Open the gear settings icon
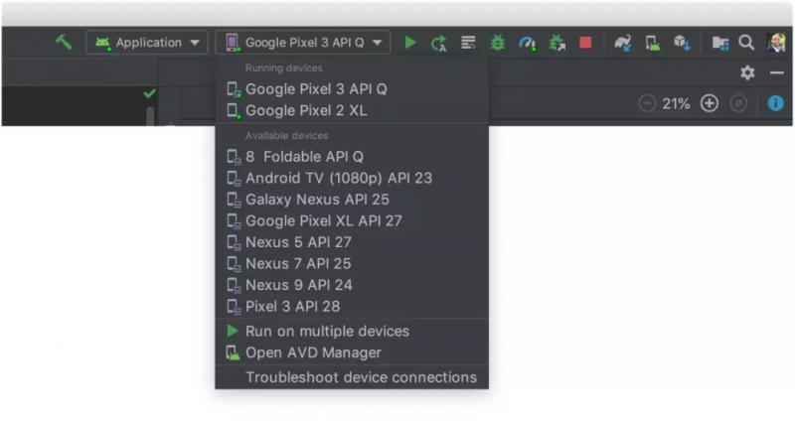This screenshot has height=421, width=795. 747,72
